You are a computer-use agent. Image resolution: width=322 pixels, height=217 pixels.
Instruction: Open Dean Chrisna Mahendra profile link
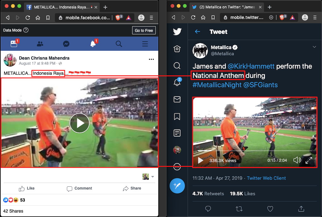[x=44, y=58]
